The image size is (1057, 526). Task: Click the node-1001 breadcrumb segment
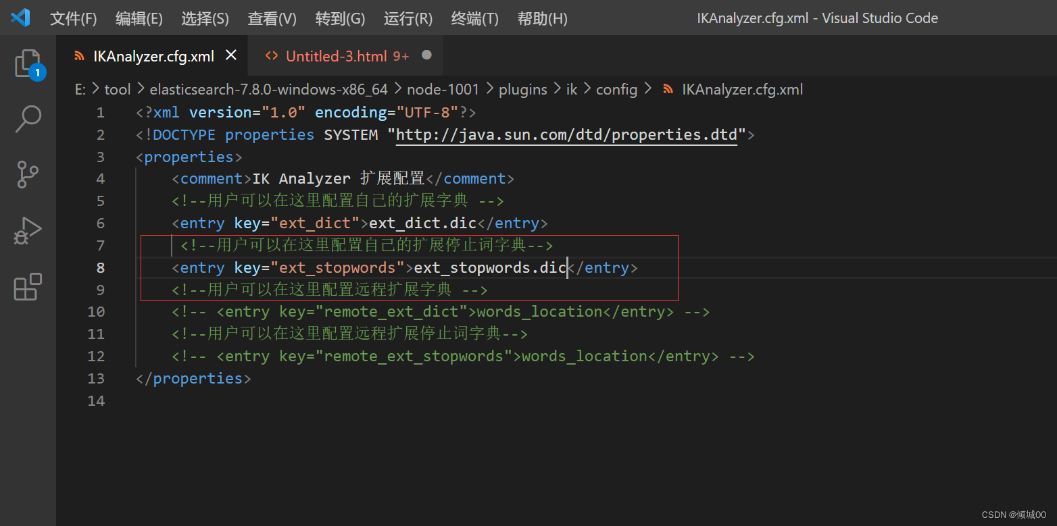tap(443, 89)
